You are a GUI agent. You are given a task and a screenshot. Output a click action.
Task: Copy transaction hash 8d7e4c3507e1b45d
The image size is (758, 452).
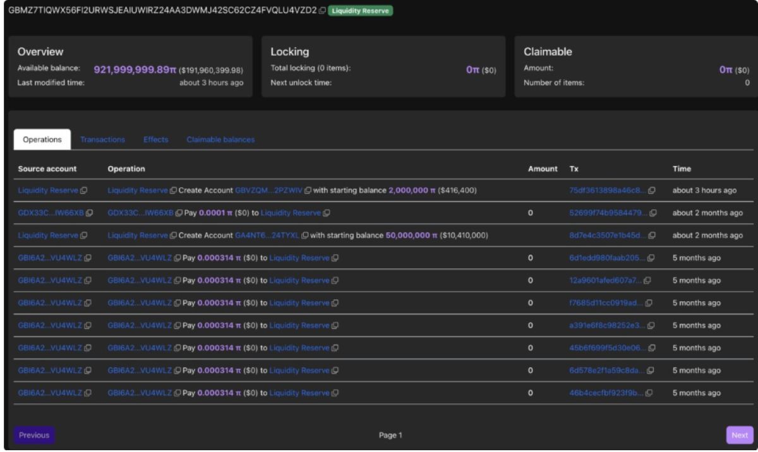tap(651, 235)
